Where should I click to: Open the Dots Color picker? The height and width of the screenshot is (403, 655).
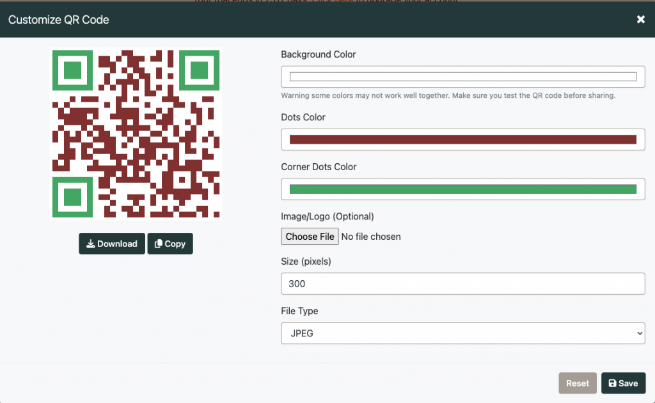coord(463,139)
